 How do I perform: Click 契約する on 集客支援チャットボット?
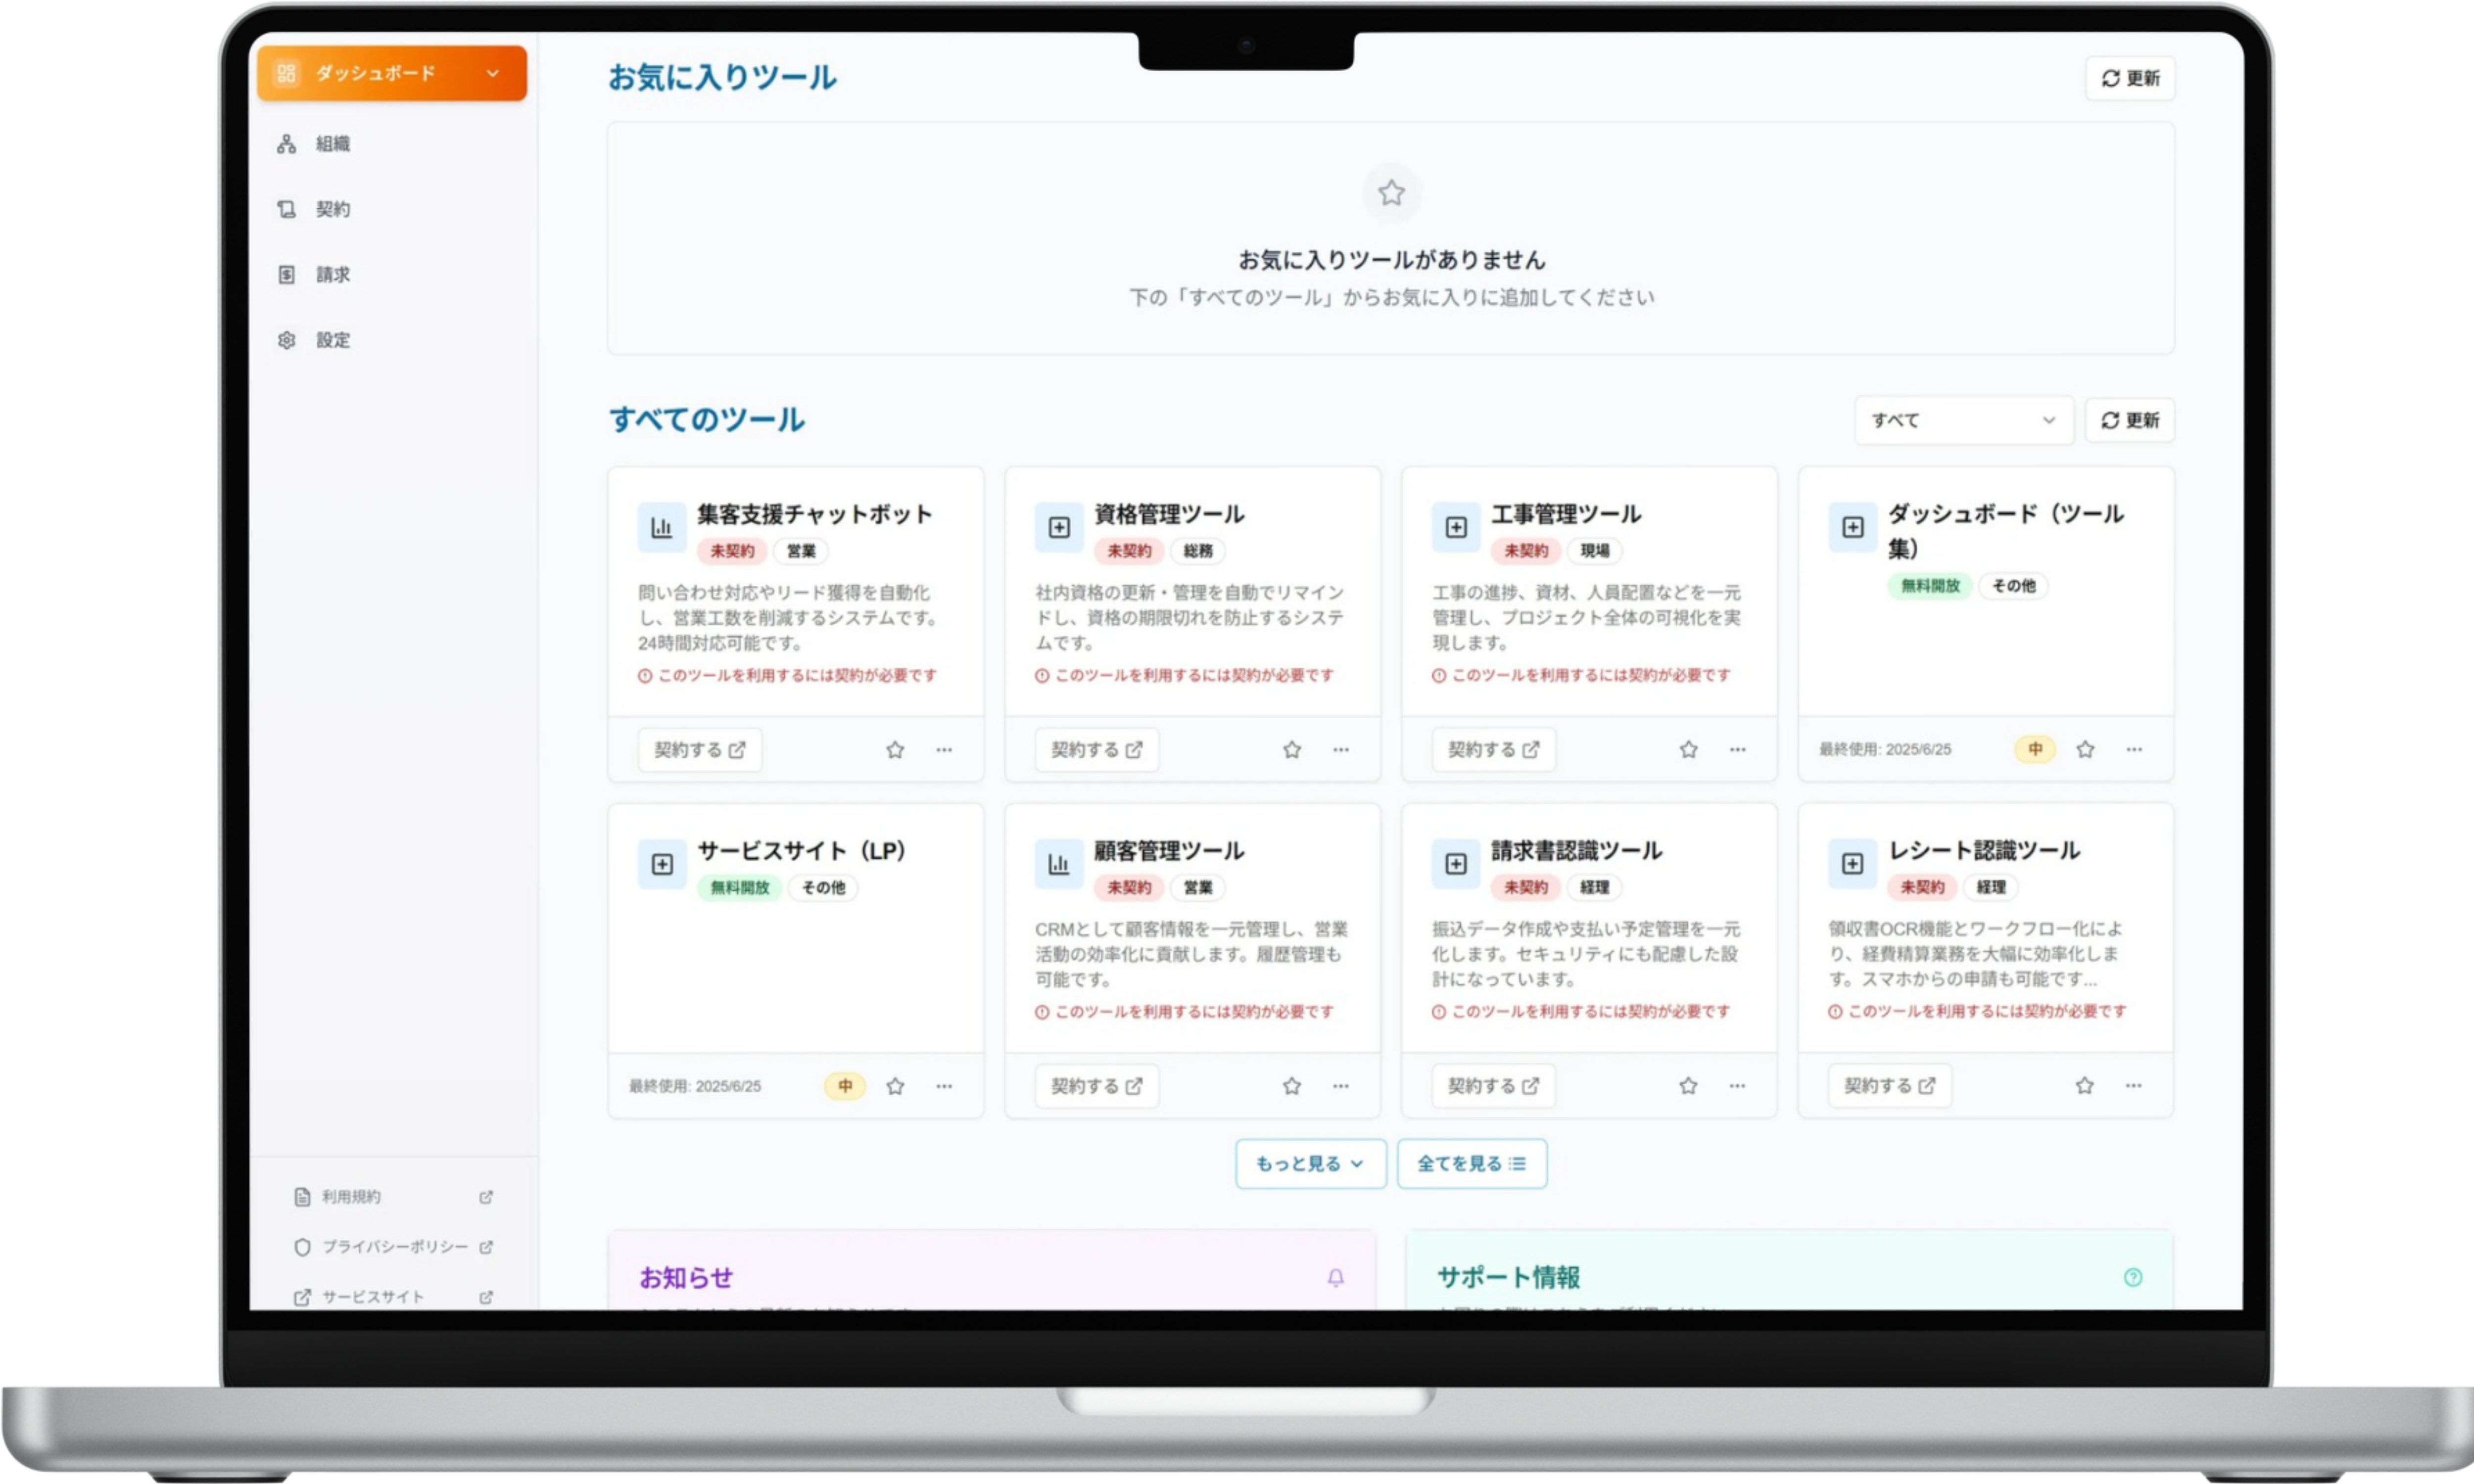click(x=700, y=749)
